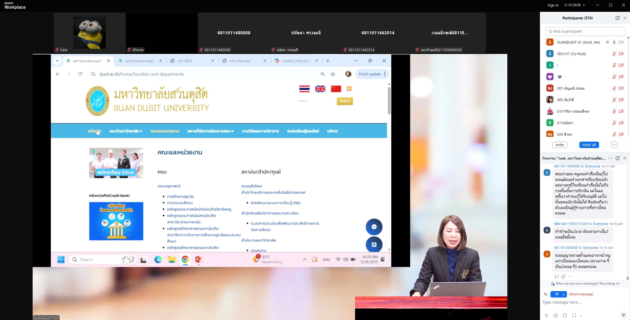Toggle video for 017ธนัชชา
The width and height of the screenshot is (630, 320).
pos(621,123)
